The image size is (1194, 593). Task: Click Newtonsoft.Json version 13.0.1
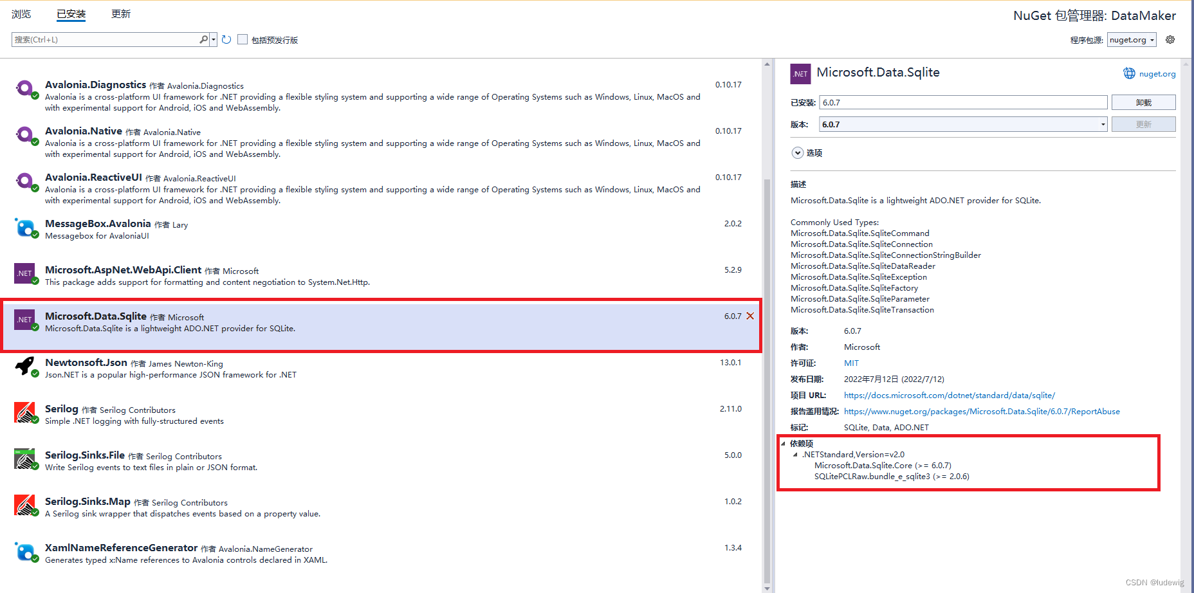coord(730,363)
